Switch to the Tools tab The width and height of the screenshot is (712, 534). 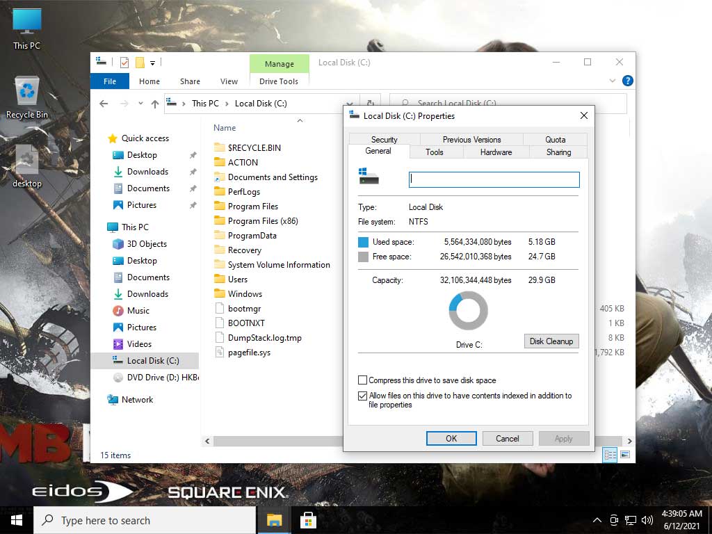coord(434,152)
